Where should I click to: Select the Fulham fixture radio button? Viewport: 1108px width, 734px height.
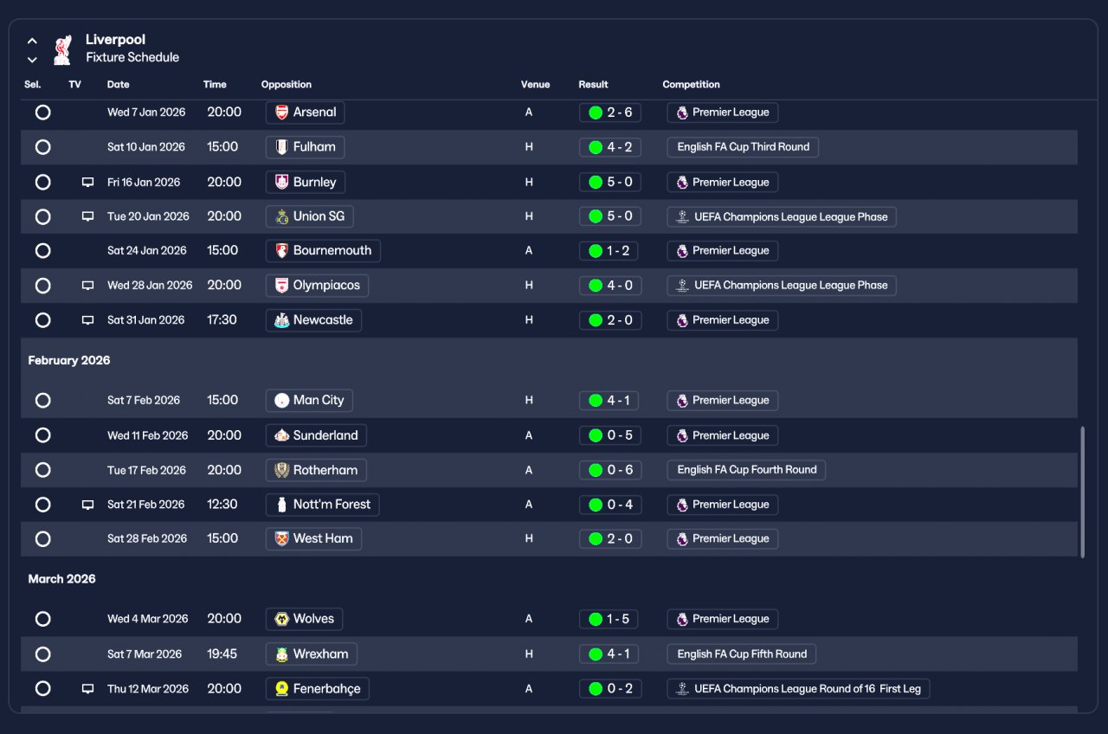42,147
